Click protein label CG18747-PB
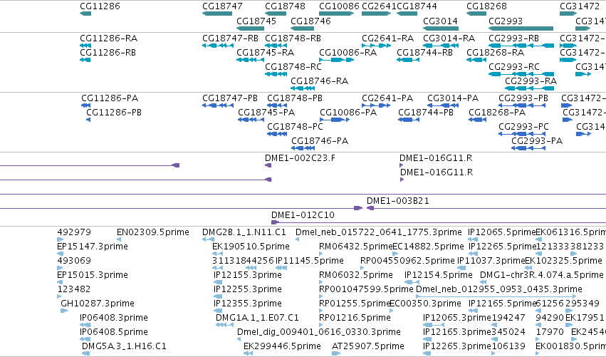606x357 pixels. 230,98
